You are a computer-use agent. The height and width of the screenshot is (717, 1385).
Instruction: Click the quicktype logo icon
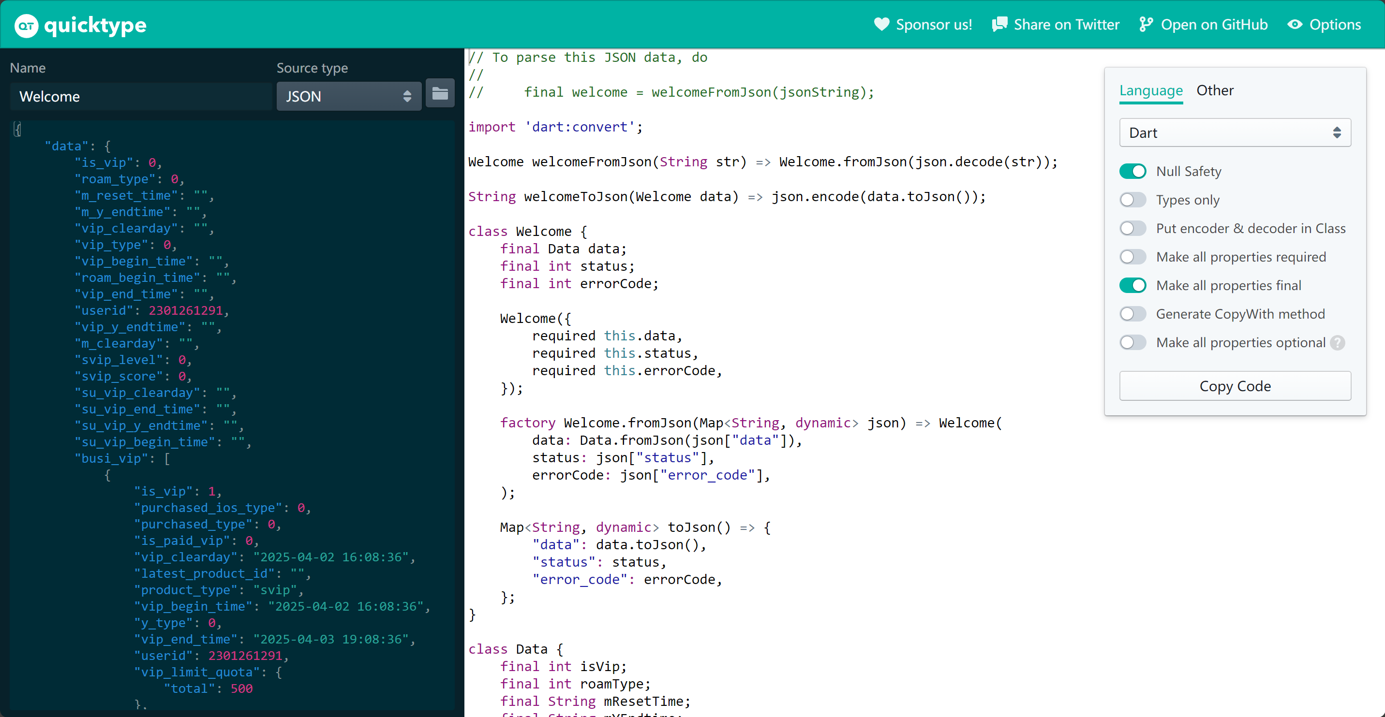coord(26,25)
